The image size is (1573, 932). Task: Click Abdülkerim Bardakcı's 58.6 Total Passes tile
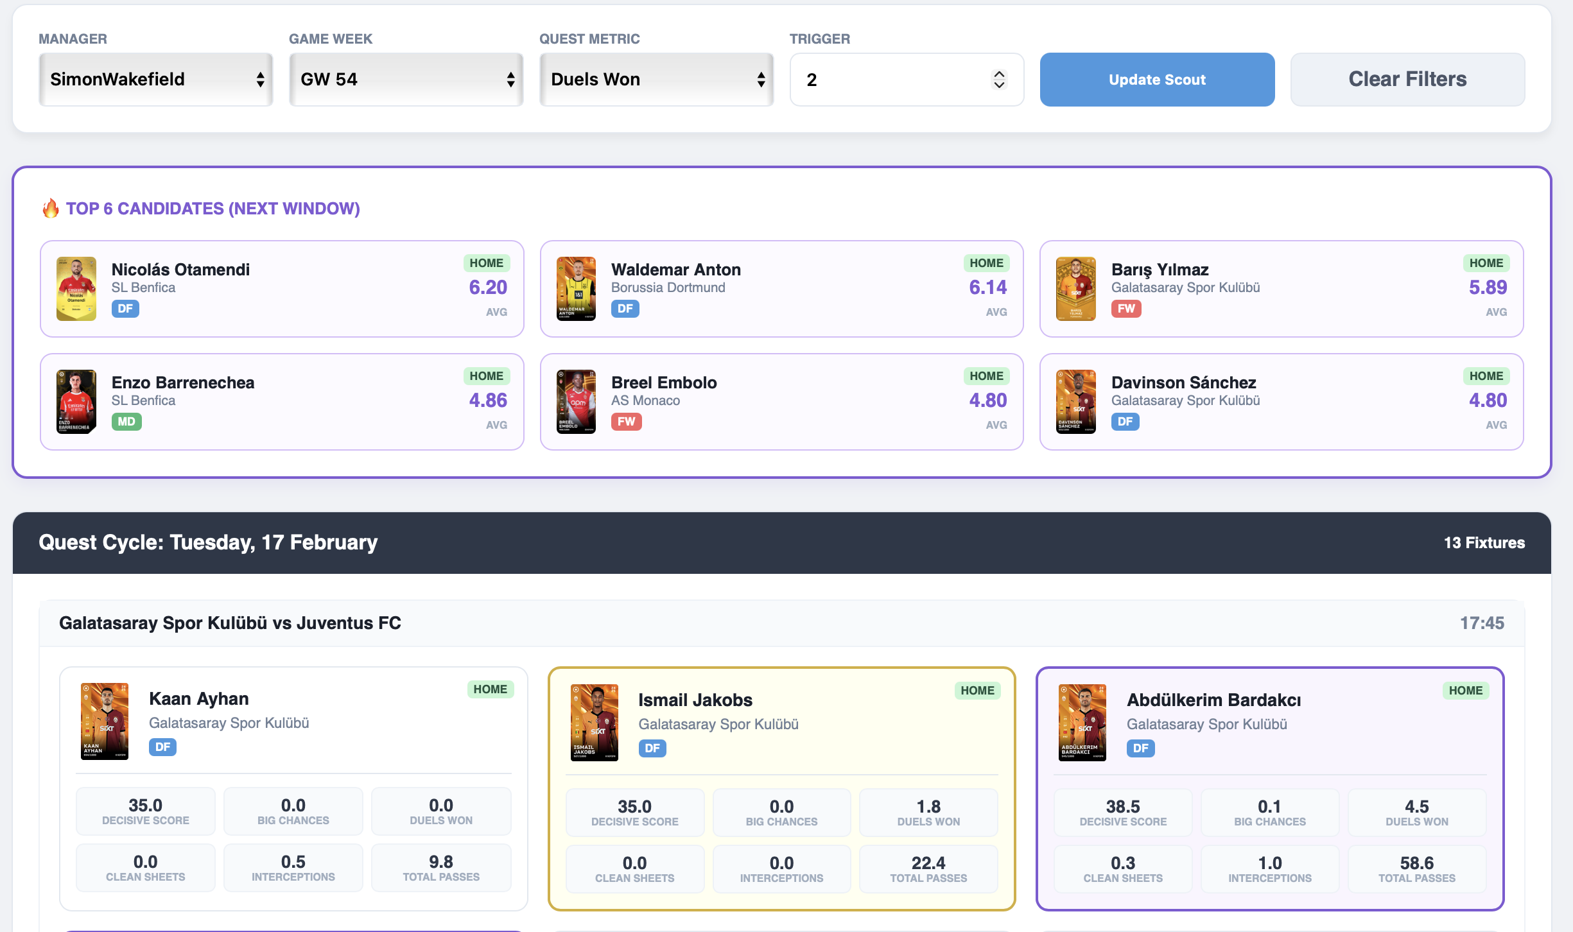(1417, 869)
